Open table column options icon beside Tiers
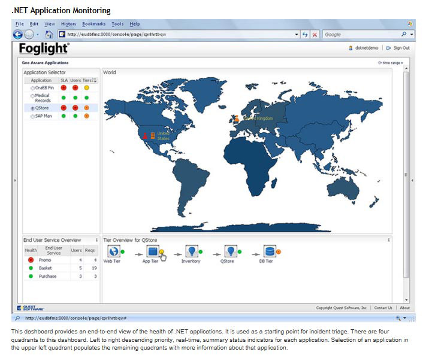 point(94,80)
